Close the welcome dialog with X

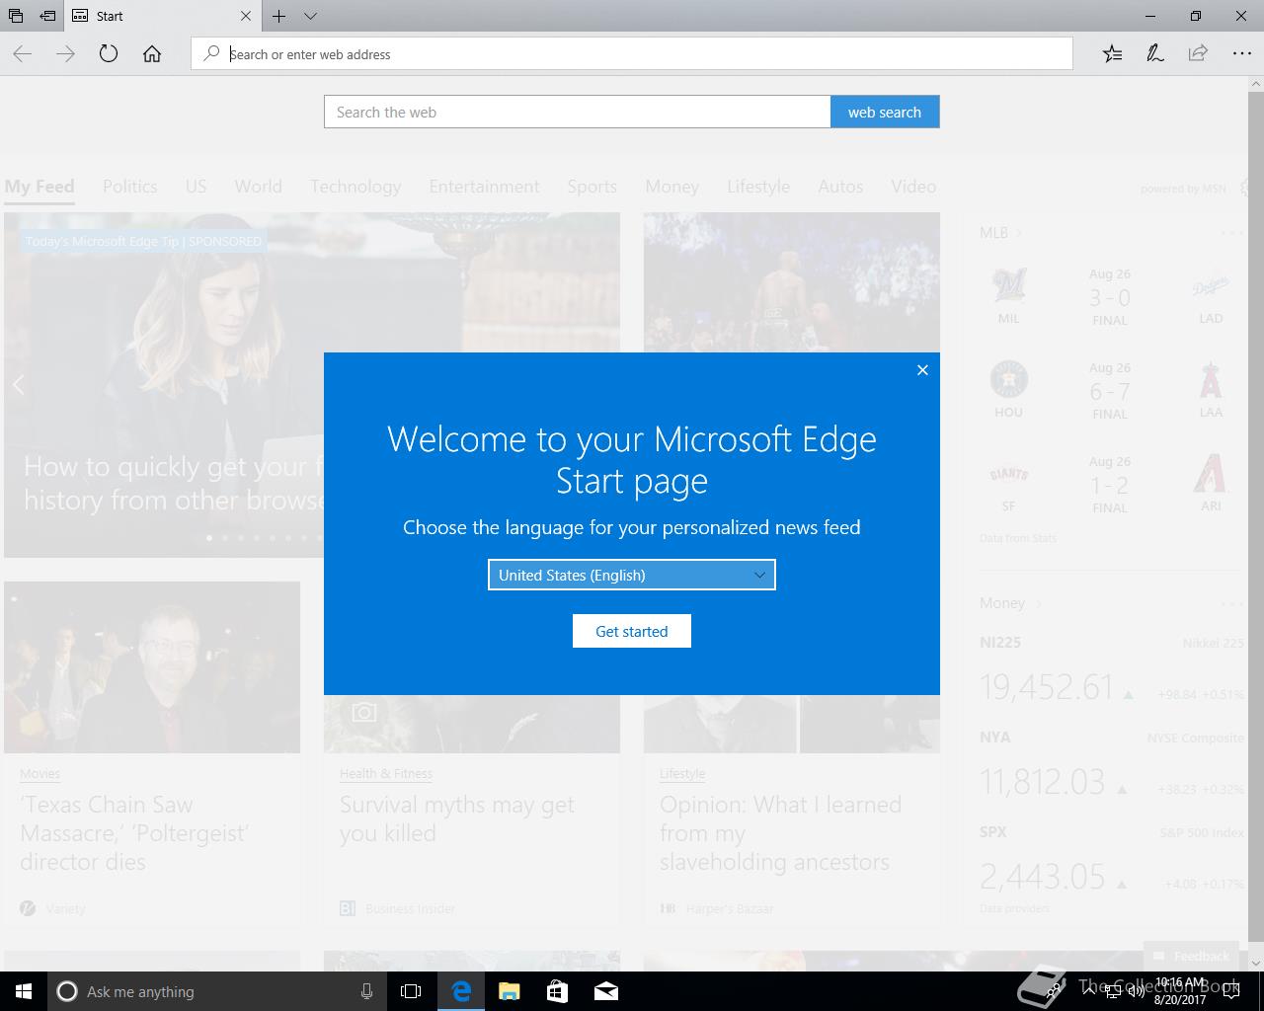tap(922, 370)
